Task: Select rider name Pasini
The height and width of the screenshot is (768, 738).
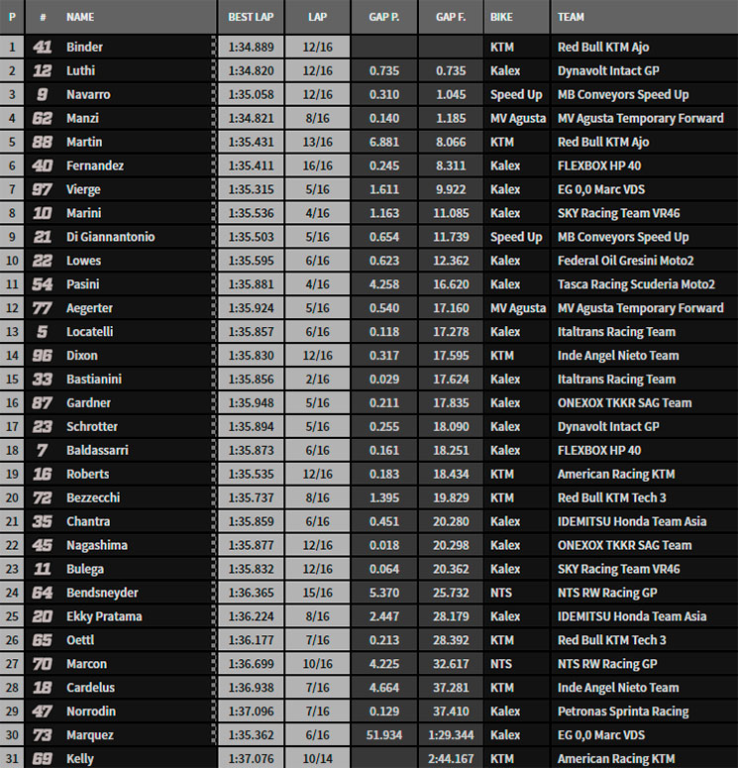Action: coord(83,284)
